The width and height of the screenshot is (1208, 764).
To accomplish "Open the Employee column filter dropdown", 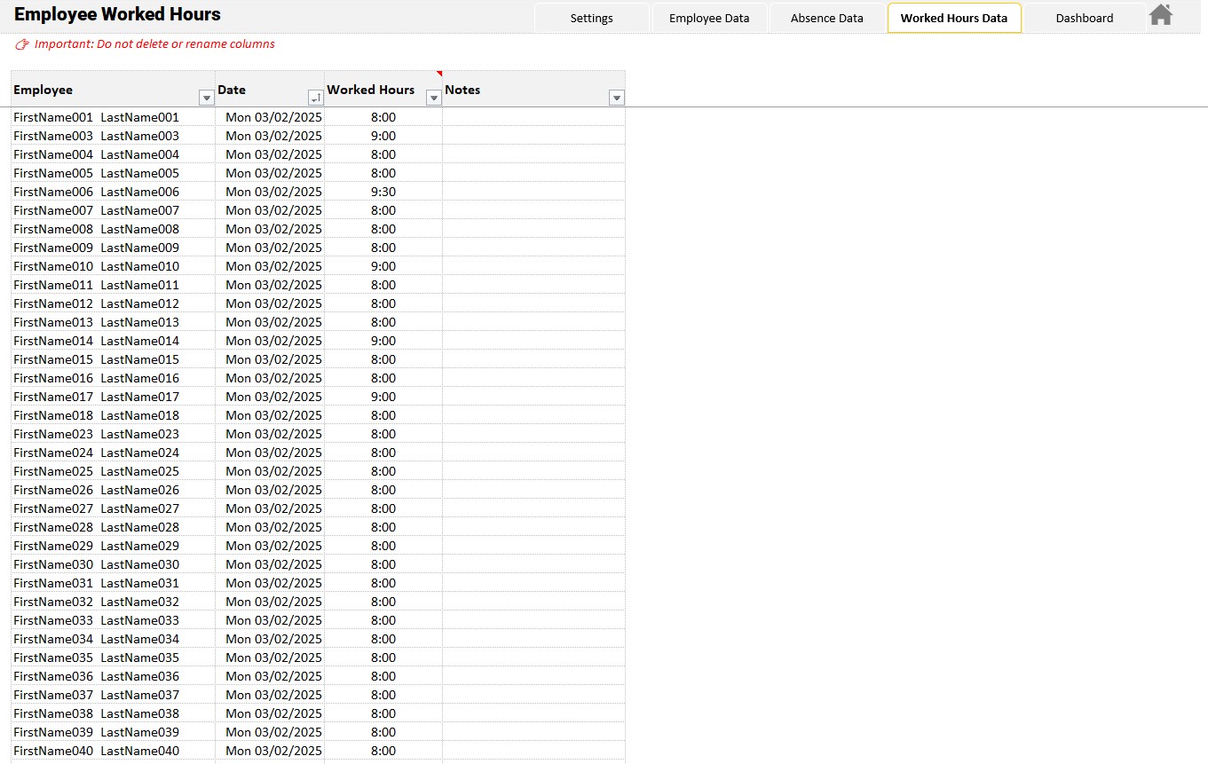I will 206,98.
